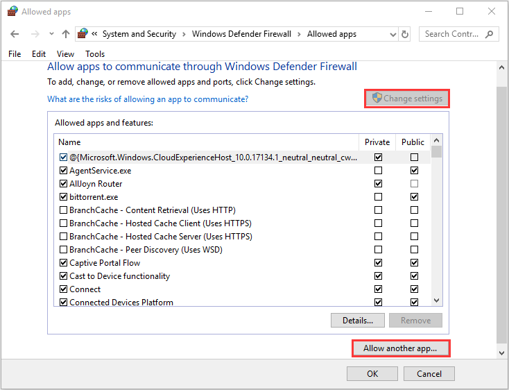This screenshot has width=509, height=390.
Task: Click the search magnifier icon
Action: pos(489,34)
